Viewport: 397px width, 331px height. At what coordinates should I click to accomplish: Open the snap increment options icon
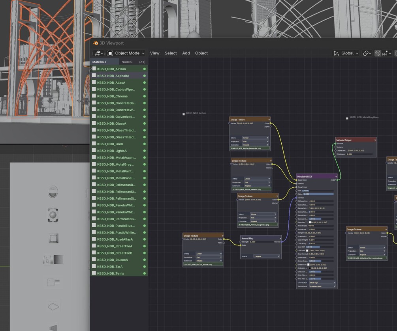coord(386,53)
